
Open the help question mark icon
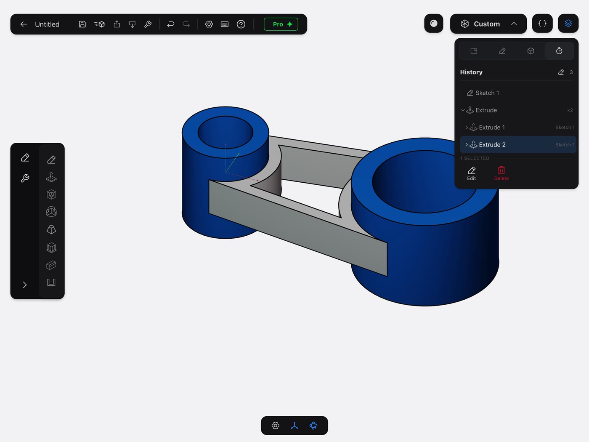pyautogui.click(x=241, y=24)
